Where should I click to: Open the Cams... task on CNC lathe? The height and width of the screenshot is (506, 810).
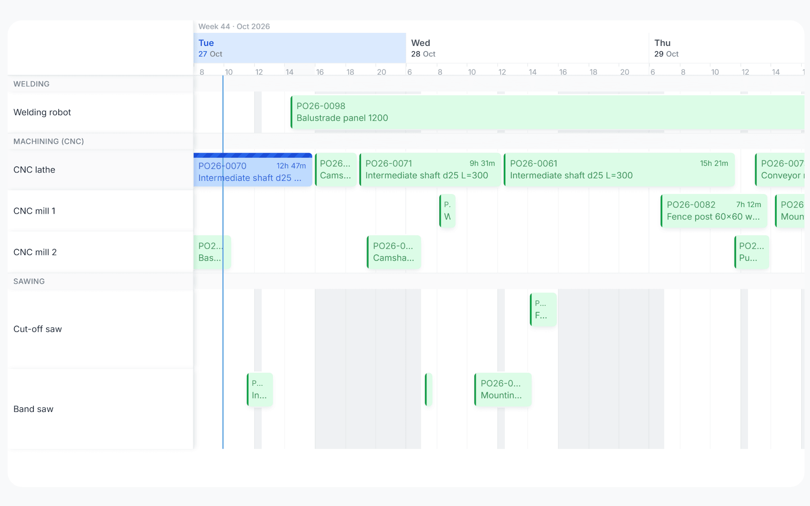point(335,170)
